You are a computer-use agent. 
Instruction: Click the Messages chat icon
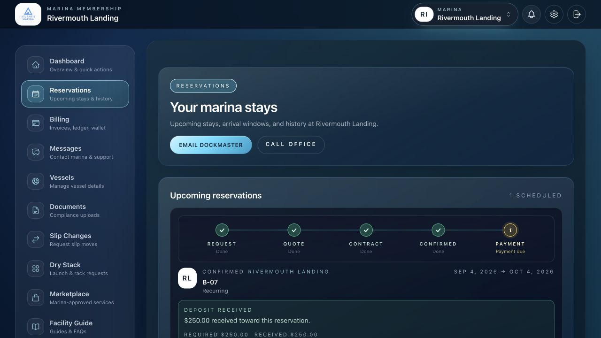(36, 152)
